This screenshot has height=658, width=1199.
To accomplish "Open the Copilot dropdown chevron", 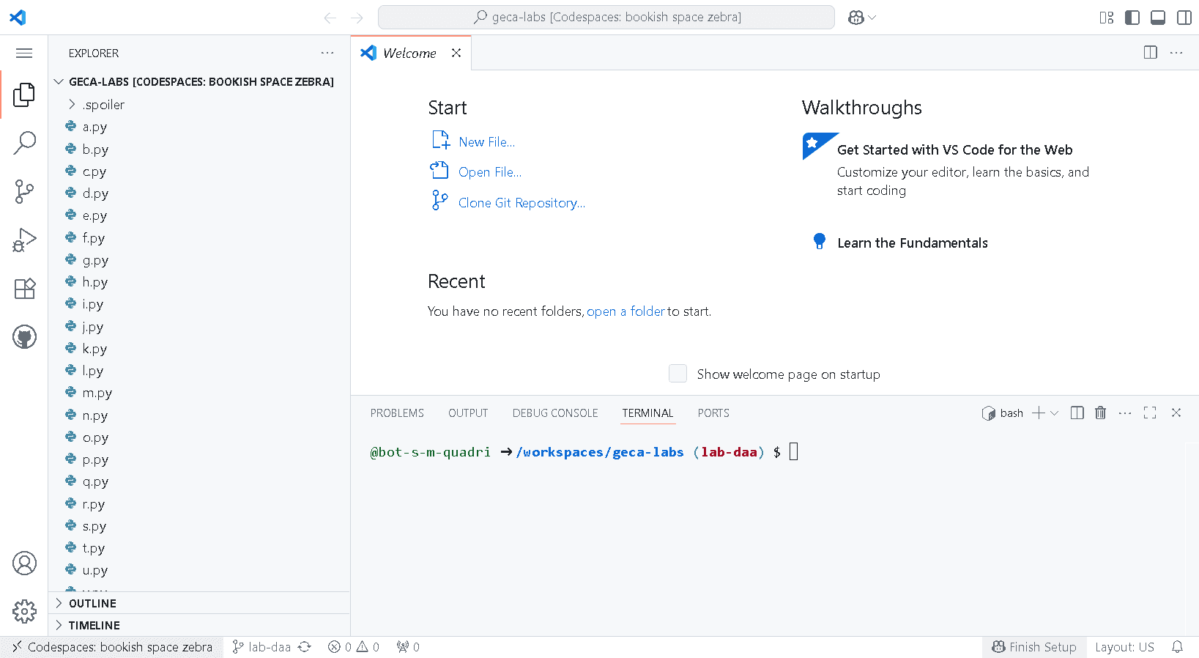I will (872, 18).
